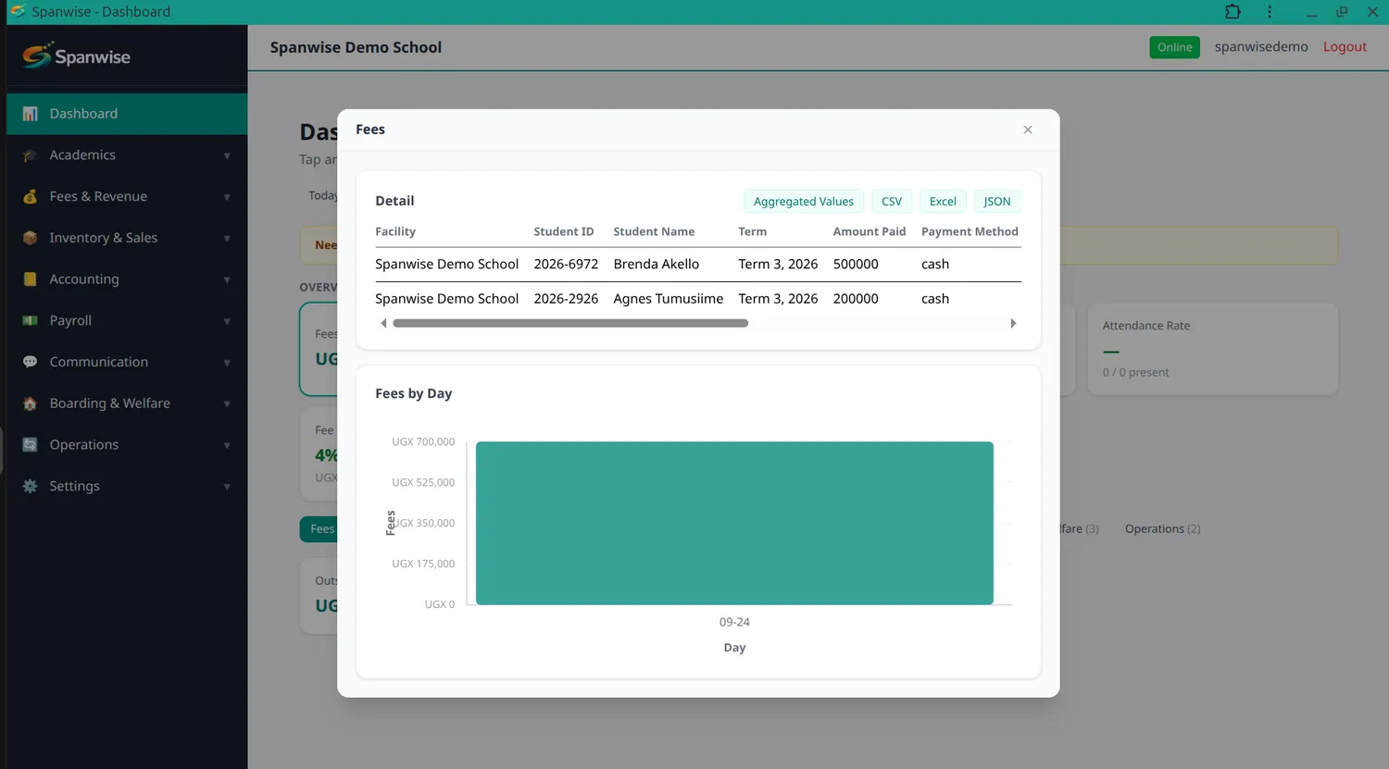Click the Online status badge
This screenshot has width=1389, height=769.
pos(1174,47)
